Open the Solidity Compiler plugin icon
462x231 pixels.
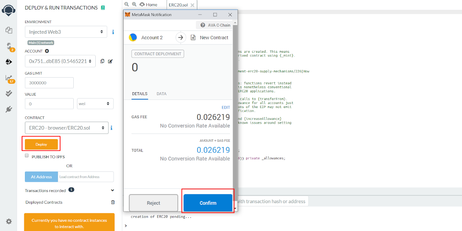tap(9, 46)
